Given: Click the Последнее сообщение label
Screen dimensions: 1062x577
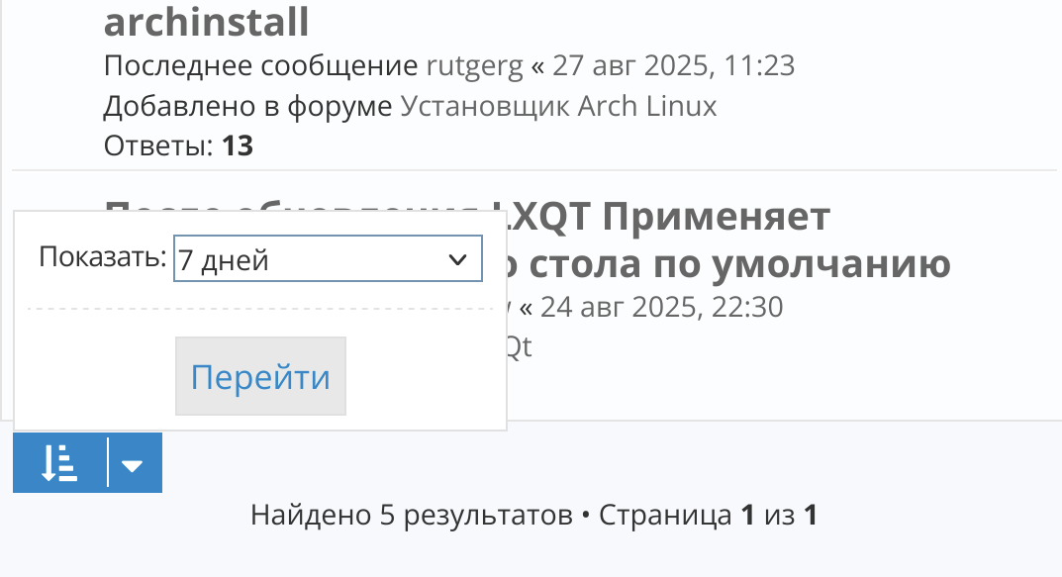Looking at the screenshot, I should click(260, 66).
